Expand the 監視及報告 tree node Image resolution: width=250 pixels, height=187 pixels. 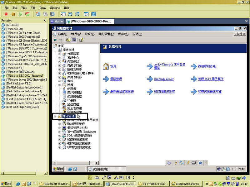click(60, 69)
